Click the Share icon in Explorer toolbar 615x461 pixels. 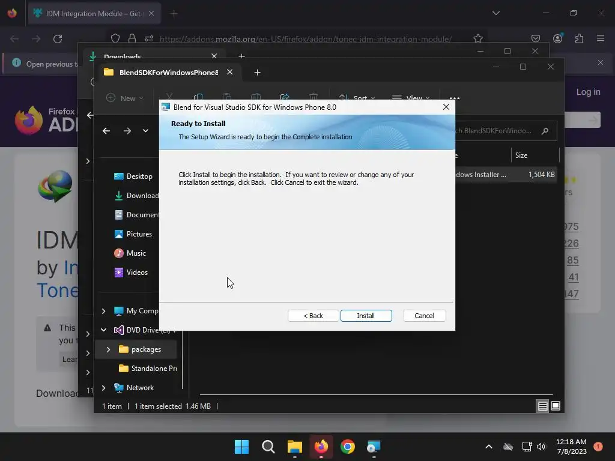click(284, 97)
